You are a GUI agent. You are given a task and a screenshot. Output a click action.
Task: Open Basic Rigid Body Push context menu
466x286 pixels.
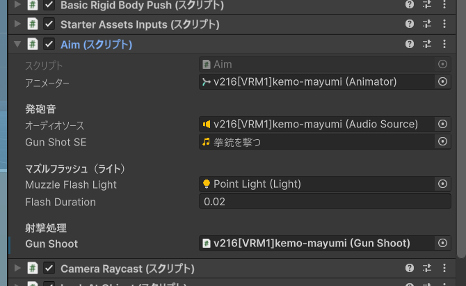[x=444, y=5]
